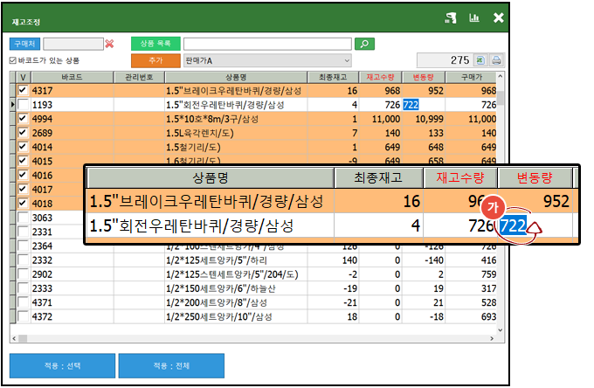Image resolution: width=594 pixels, height=388 pixels.
Task: Open the chart icon in title bar
Action: [x=474, y=17]
